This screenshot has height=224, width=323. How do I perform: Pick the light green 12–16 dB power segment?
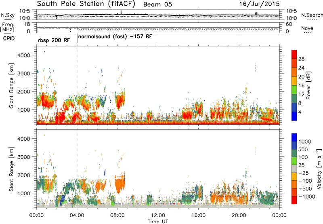(294, 89)
